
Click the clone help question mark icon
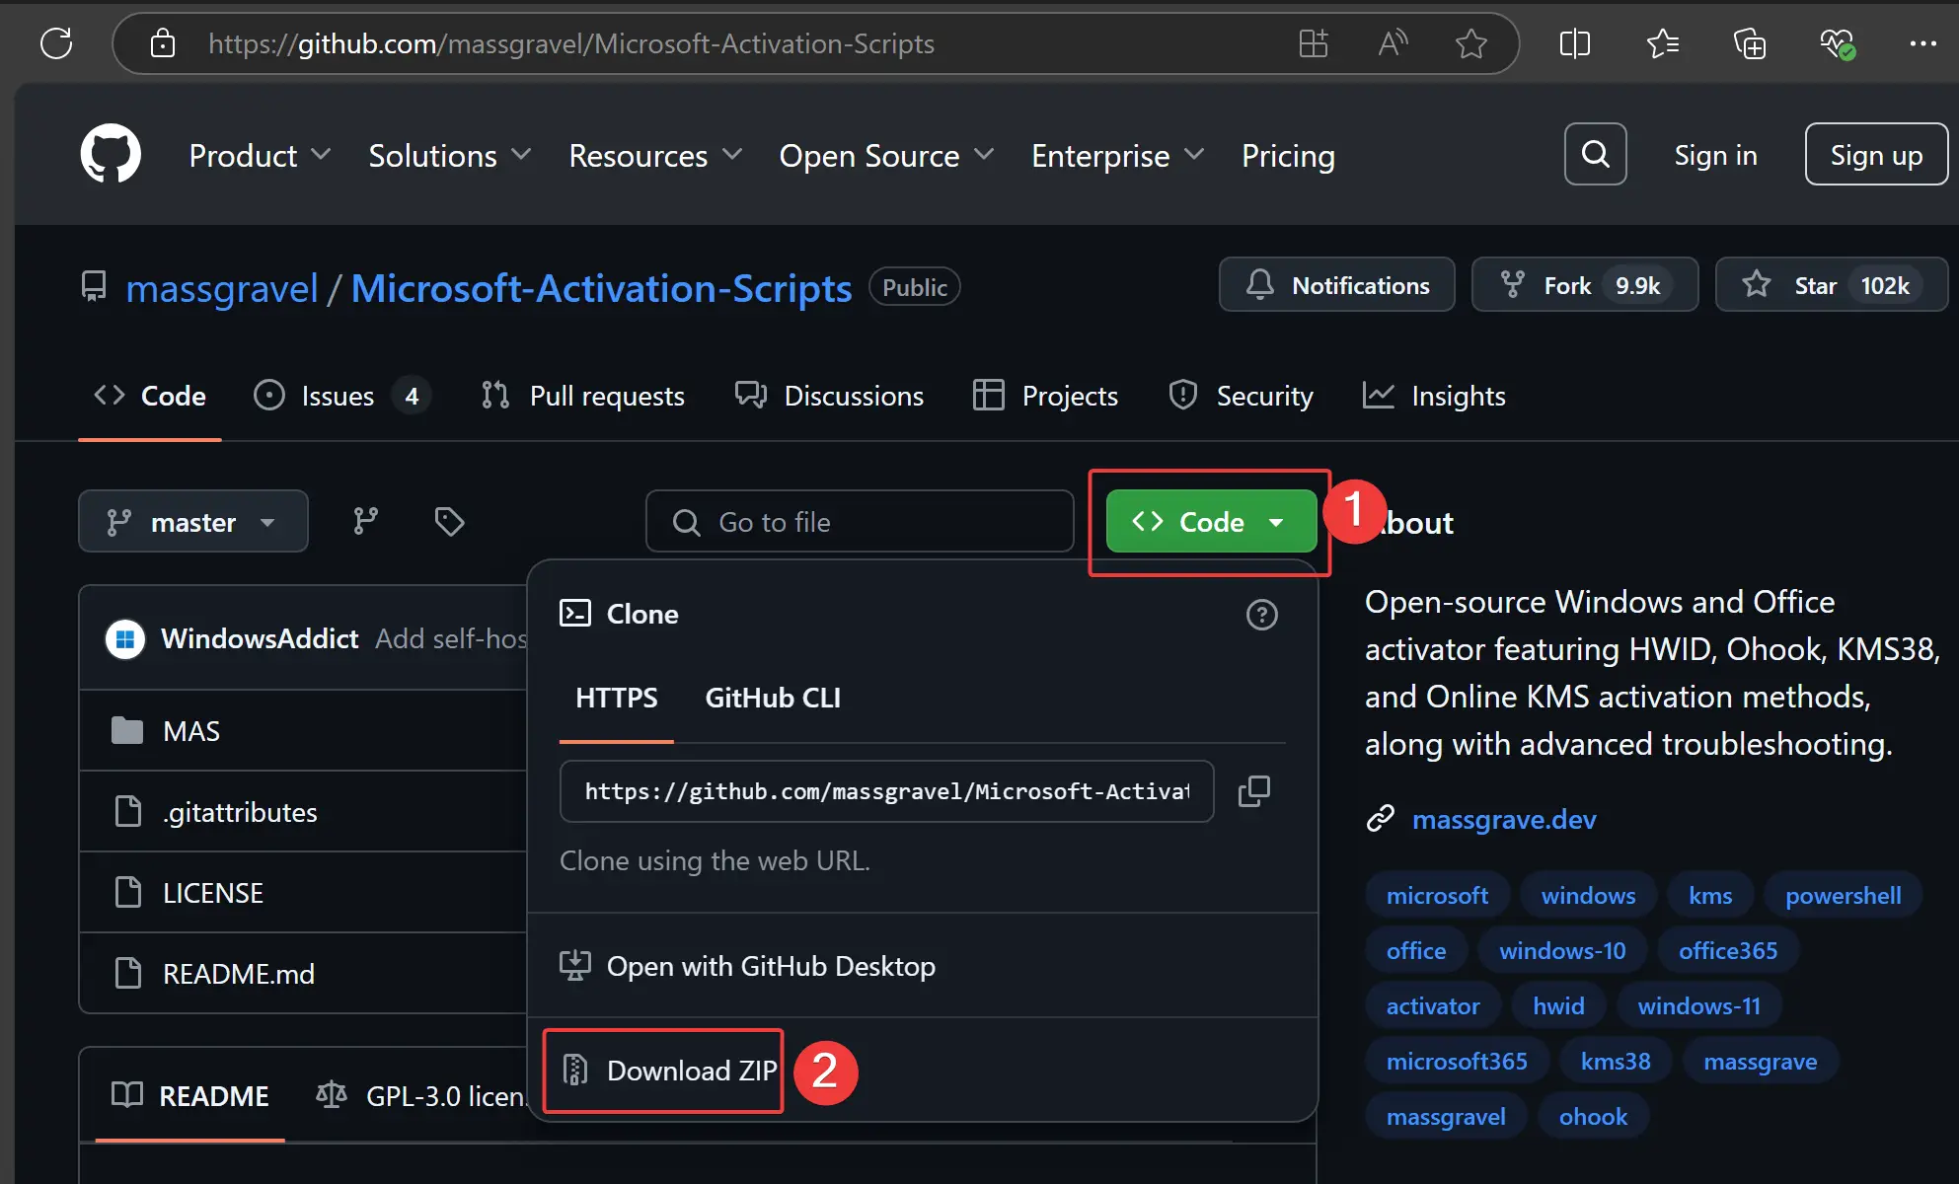(x=1261, y=615)
